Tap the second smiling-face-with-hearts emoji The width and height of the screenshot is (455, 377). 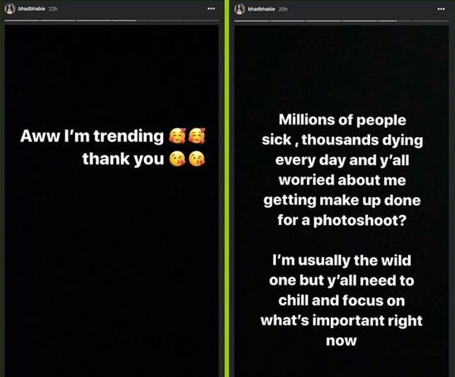point(197,136)
